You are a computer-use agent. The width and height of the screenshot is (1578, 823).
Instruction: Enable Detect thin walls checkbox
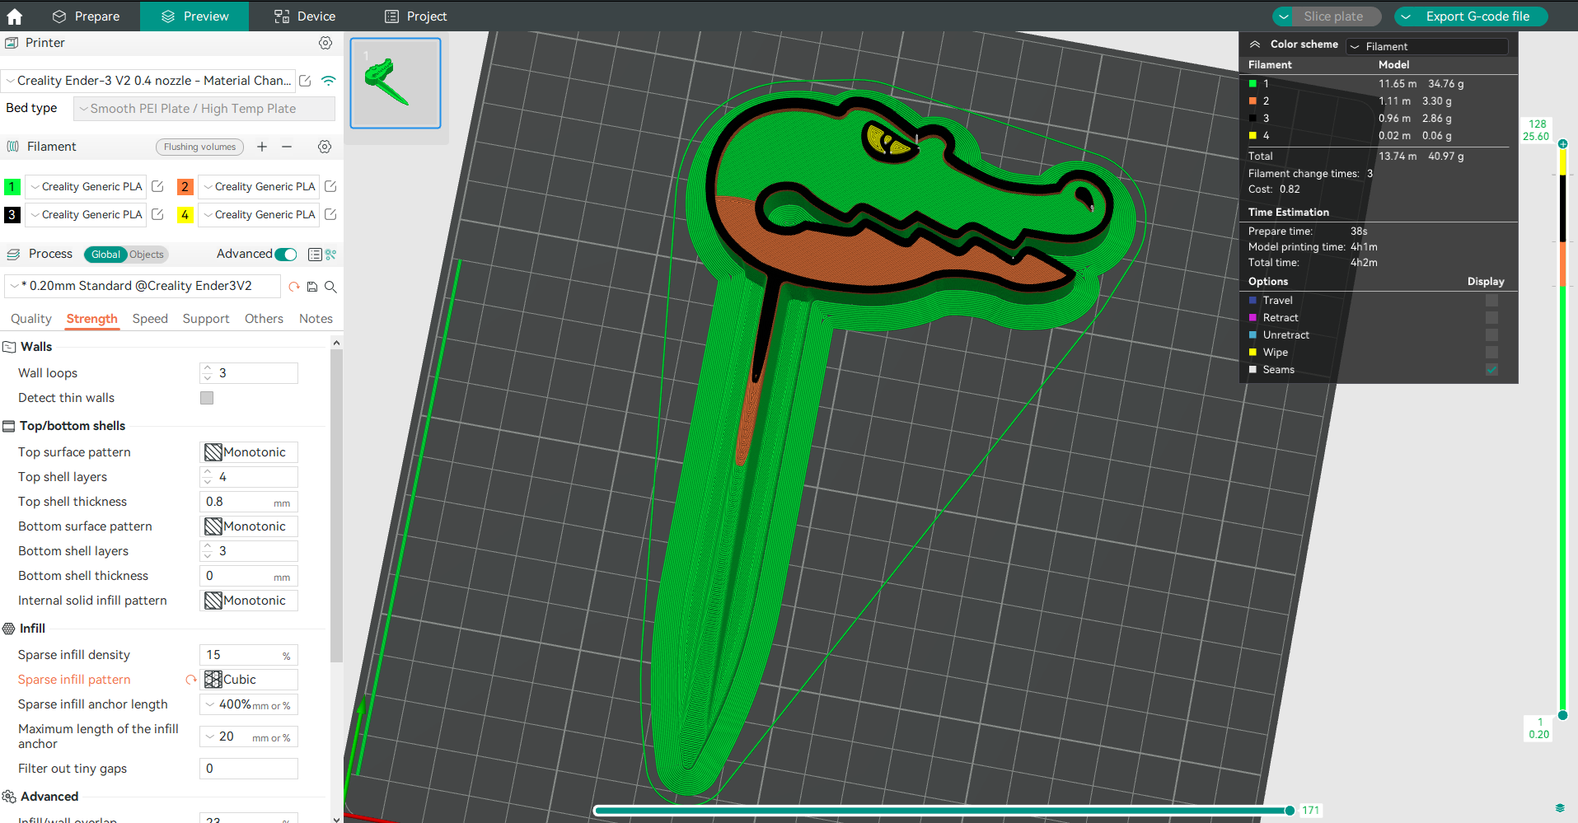207,398
